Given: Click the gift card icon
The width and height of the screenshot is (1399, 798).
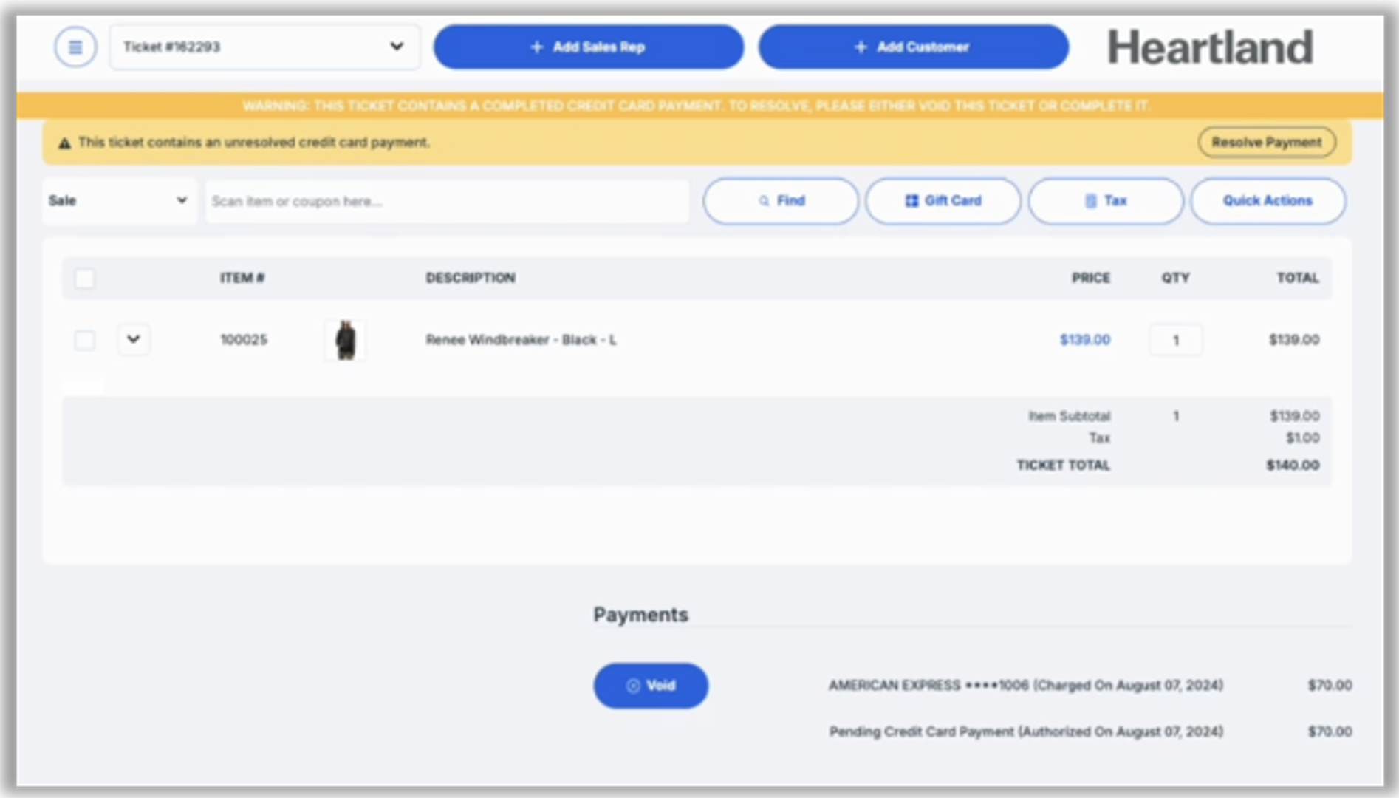Looking at the screenshot, I should pyautogui.click(x=911, y=201).
